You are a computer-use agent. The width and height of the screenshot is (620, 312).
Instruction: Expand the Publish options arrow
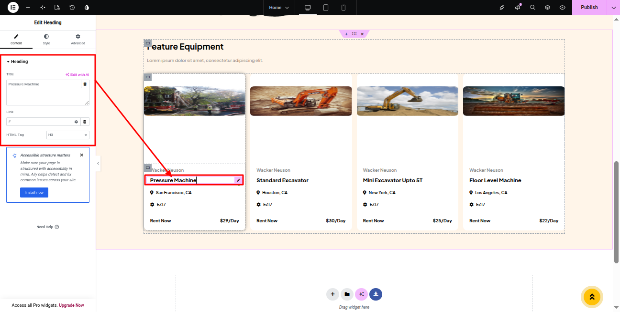coord(613,8)
